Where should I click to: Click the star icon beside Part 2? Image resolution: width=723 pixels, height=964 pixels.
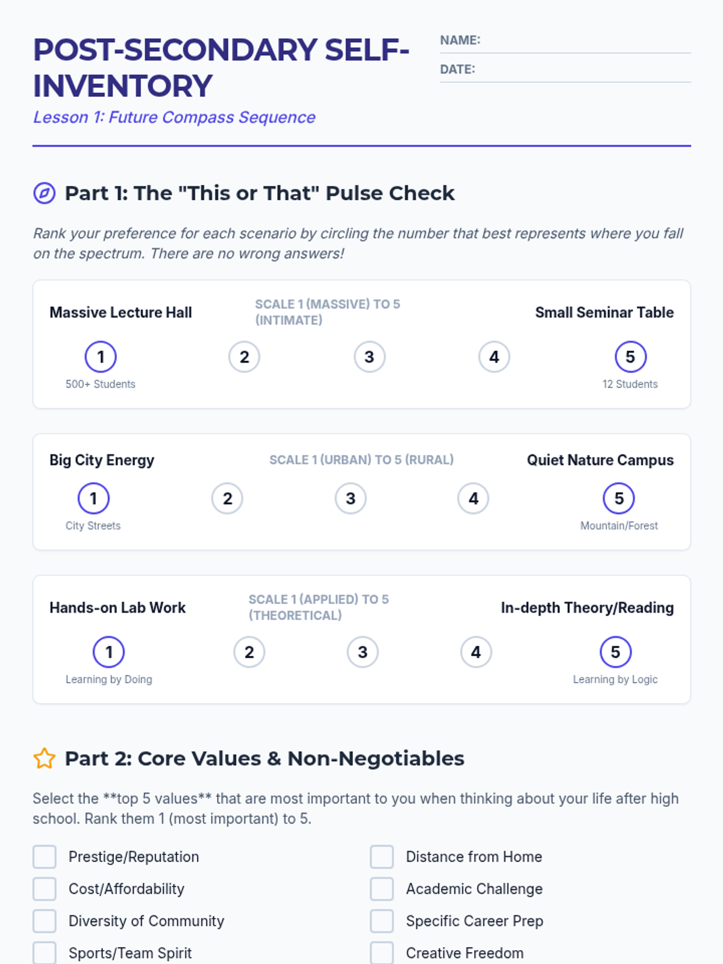[44, 759]
